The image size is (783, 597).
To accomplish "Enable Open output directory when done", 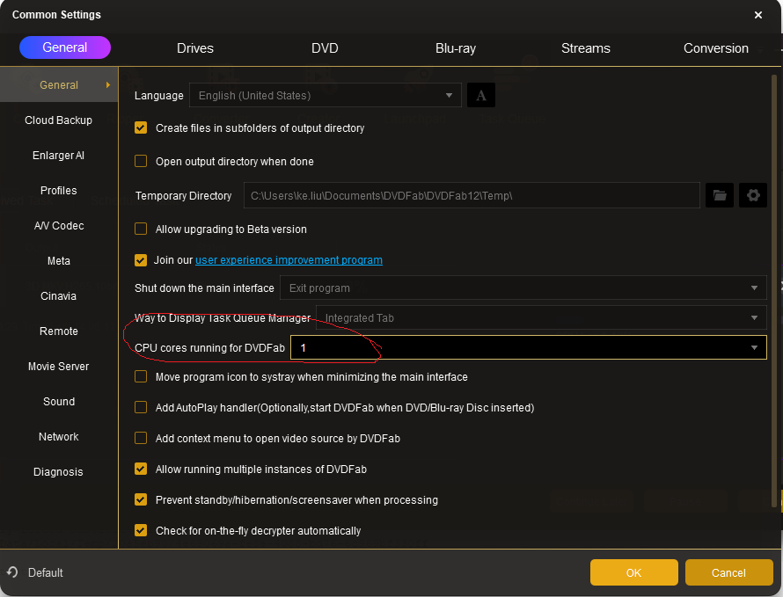I will 141,161.
